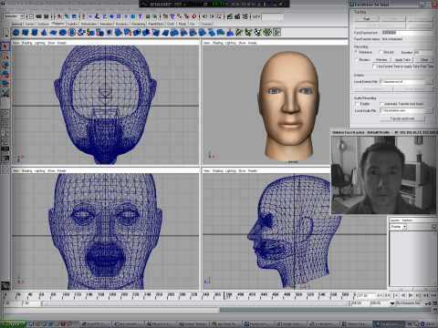Viewport: 438px width, 328px height.
Task: Check the Automatic Transfer audio checkbox
Action: tap(381, 104)
